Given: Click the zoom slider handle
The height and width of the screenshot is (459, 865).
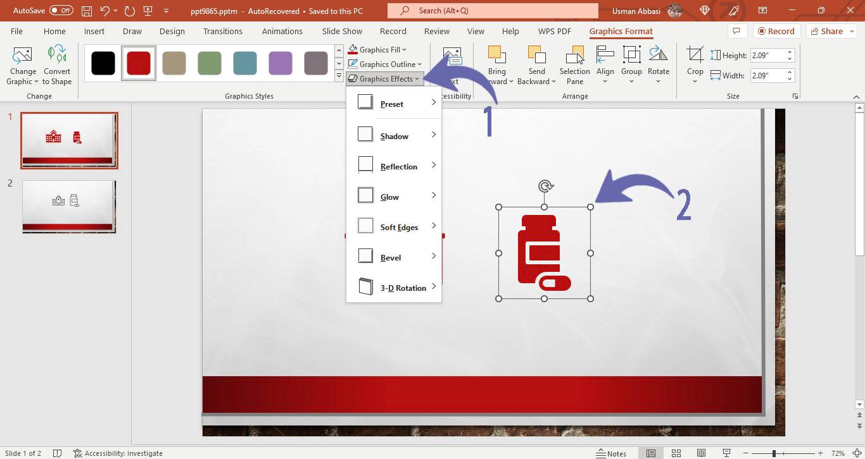Looking at the screenshot, I should 773,453.
